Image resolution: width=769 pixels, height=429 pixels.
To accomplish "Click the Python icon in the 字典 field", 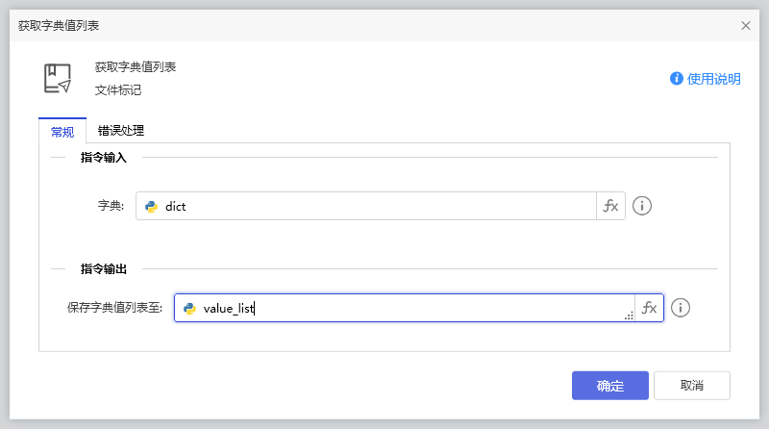I will [151, 206].
